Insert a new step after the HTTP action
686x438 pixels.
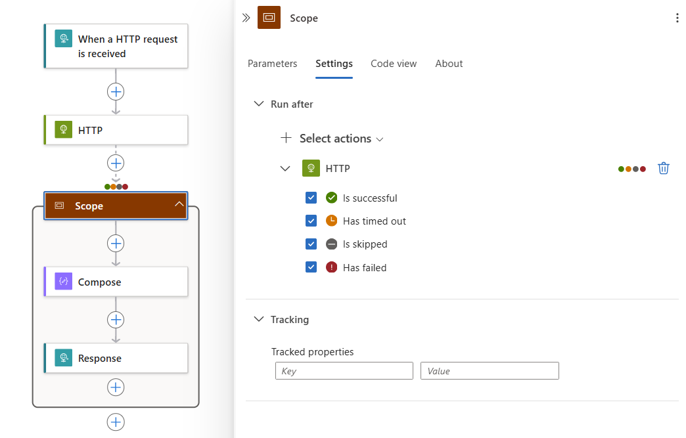pyautogui.click(x=116, y=163)
